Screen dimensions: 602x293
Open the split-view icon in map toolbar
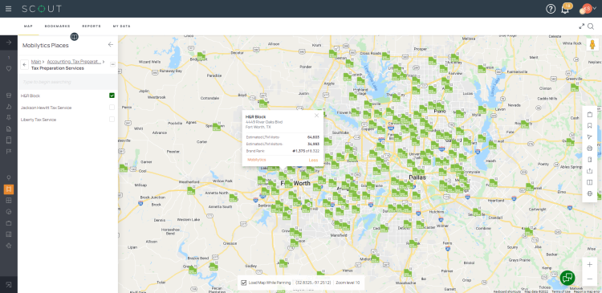click(590, 182)
